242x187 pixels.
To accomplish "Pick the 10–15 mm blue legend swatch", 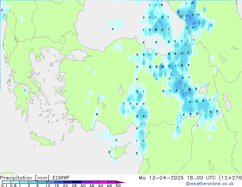I will pyautogui.click(x=51, y=182).
